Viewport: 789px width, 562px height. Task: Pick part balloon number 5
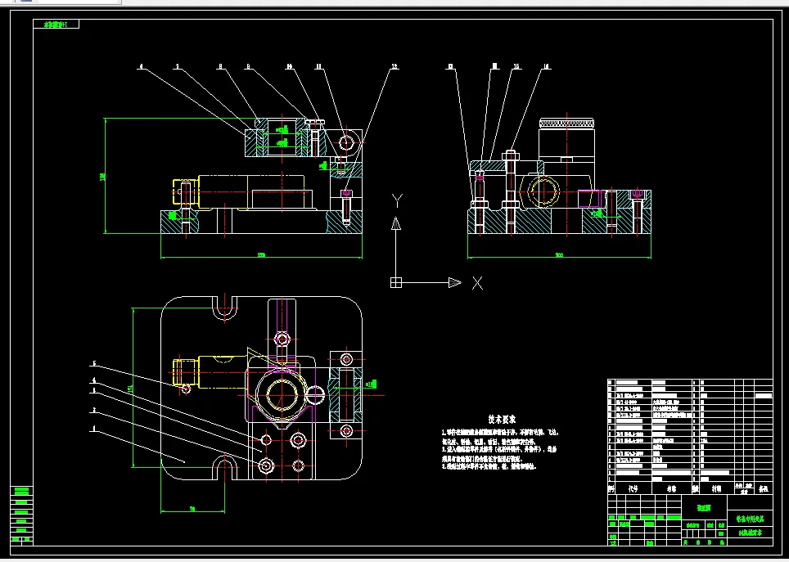[x=94, y=364]
